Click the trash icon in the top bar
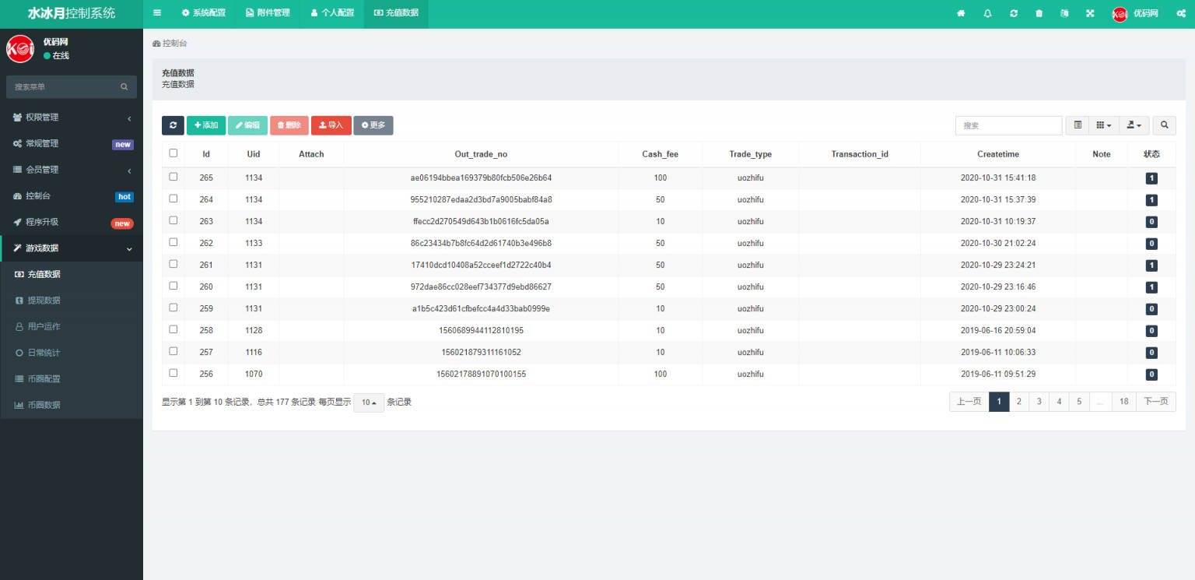1195x580 pixels. (1039, 13)
